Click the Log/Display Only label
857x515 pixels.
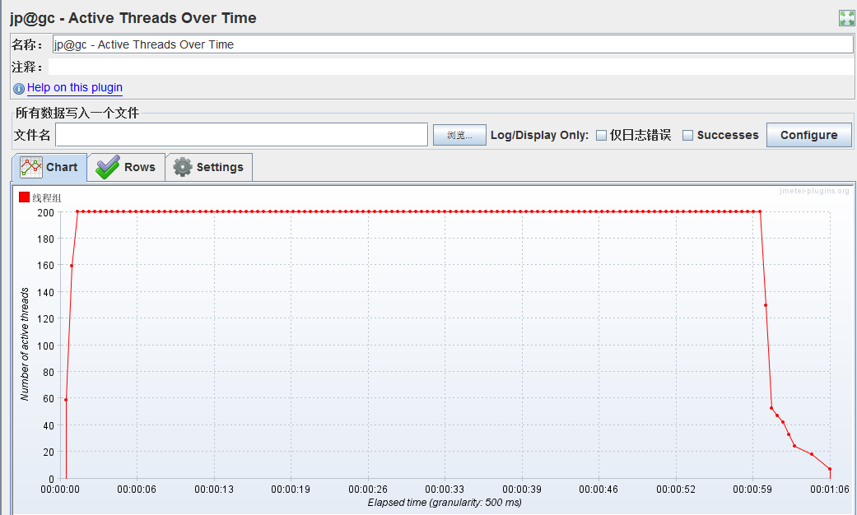tap(539, 136)
